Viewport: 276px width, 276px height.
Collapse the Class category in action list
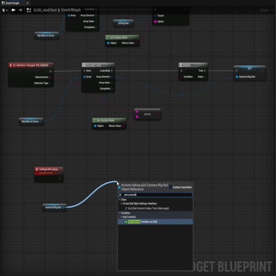pyautogui.click(x=119, y=199)
